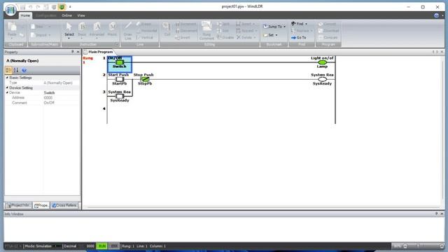Switch to the Properties panel tab

click(41, 205)
